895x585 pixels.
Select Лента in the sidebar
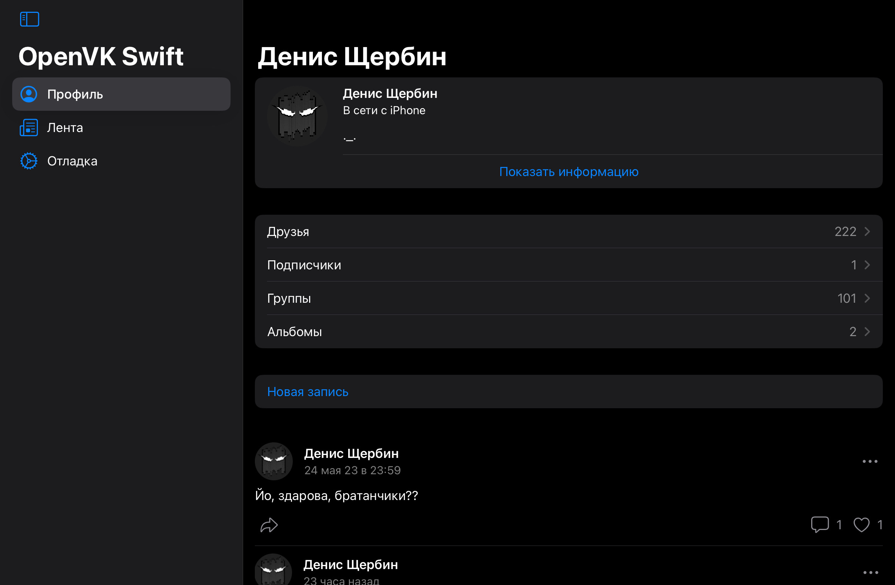tap(65, 127)
